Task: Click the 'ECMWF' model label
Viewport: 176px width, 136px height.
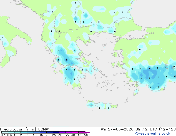Action: click(x=45, y=129)
